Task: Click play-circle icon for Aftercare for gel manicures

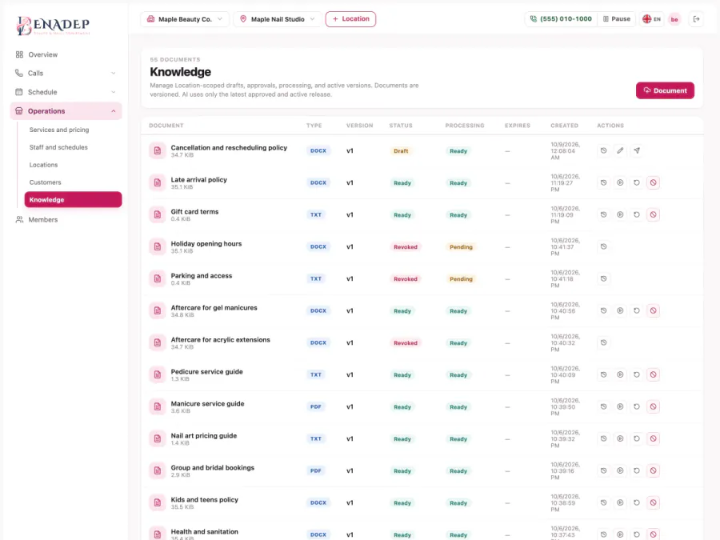Action: pos(620,311)
